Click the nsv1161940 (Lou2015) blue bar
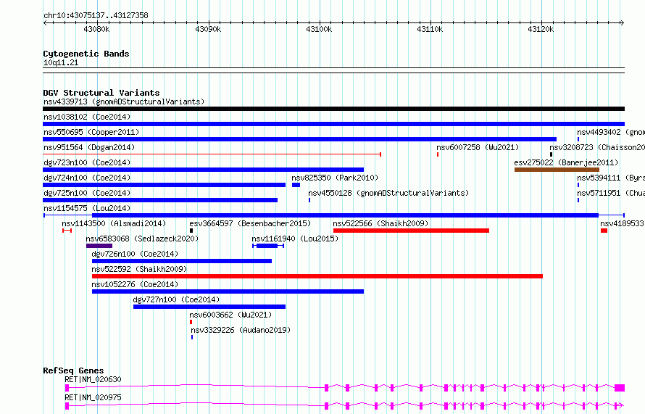The width and height of the screenshot is (645, 414). pos(268,246)
